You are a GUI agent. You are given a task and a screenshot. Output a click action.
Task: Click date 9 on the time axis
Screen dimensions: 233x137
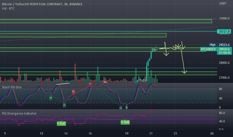tap(5, 133)
